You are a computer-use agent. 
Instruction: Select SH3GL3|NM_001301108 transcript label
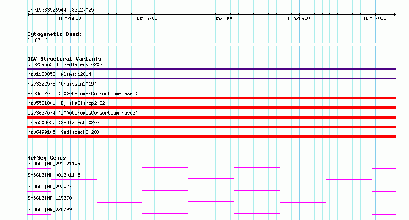(x=54, y=175)
